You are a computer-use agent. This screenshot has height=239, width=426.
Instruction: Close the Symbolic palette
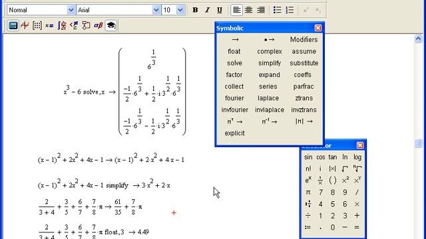(318, 28)
